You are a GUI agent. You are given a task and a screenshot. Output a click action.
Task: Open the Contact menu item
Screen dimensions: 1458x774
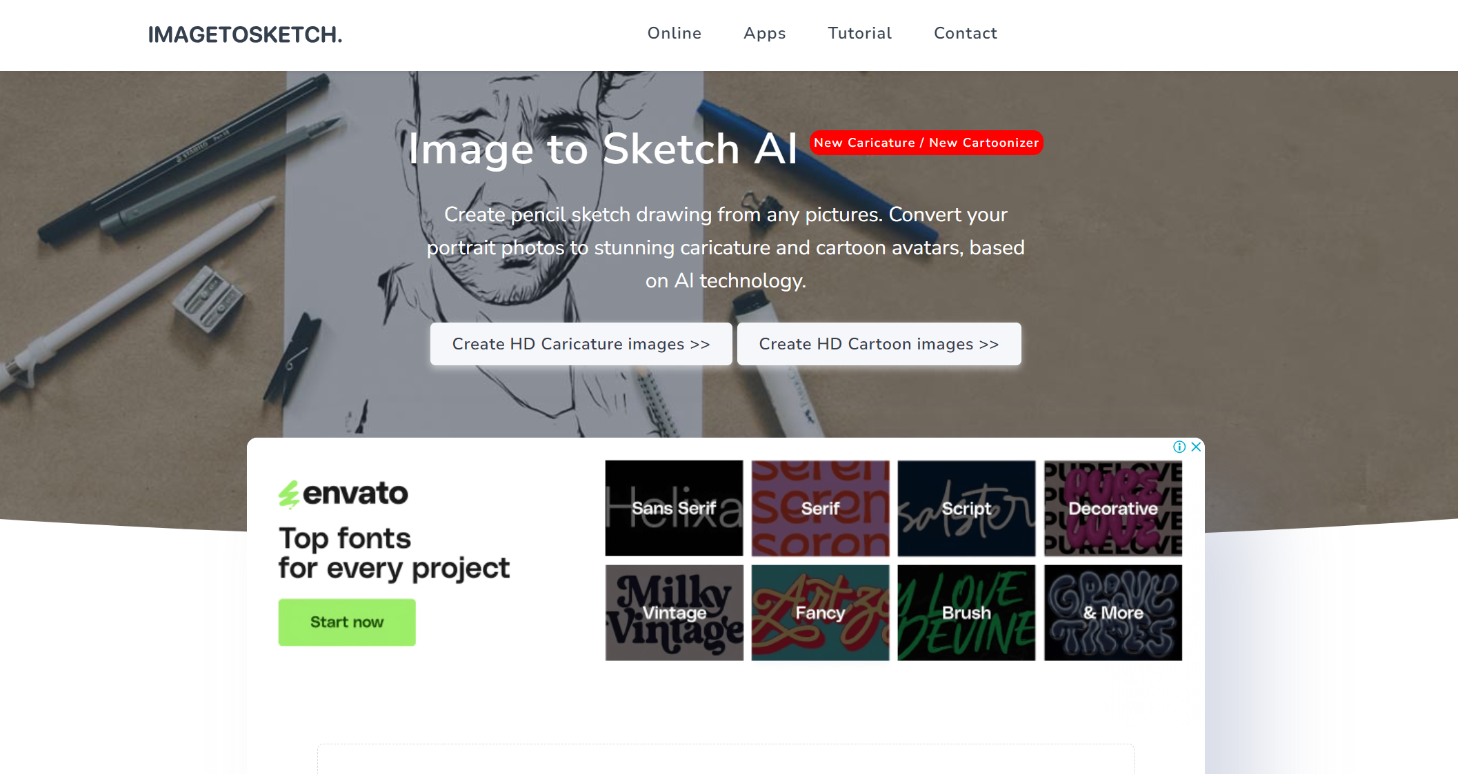click(x=965, y=33)
